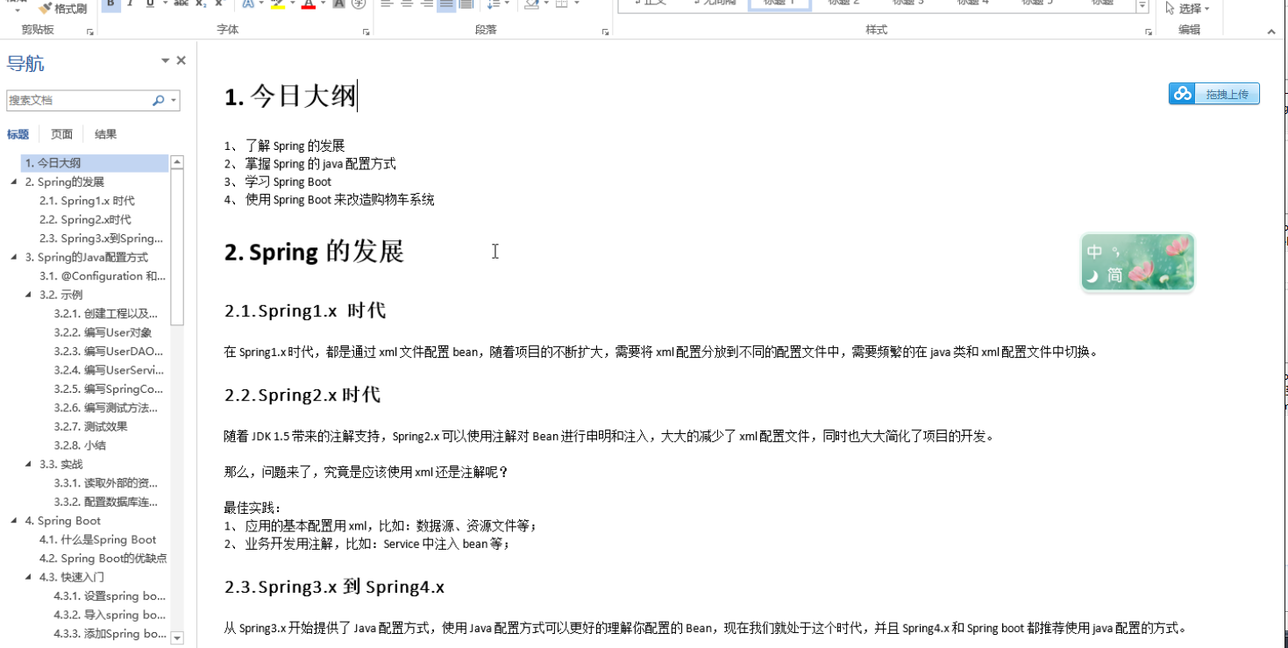Go to '2.1. Spring1.x 时代' in navigation
The width and height of the screenshot is (1288, 648).
[87, 201]
